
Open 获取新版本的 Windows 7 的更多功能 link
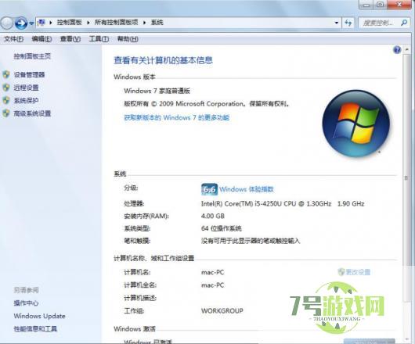[x=176, y=117]
